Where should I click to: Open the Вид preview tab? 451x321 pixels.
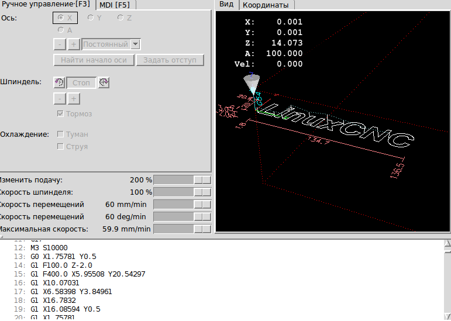pos(226,5)
